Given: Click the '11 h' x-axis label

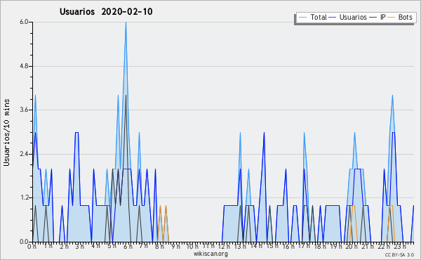Looking at the screenshot, I should click(x=208, y=246).
